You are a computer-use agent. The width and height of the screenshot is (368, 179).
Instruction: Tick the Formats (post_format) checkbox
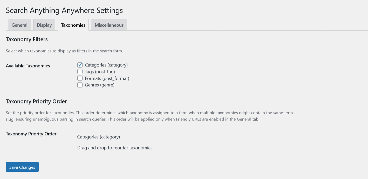click(x=80, y=78)
